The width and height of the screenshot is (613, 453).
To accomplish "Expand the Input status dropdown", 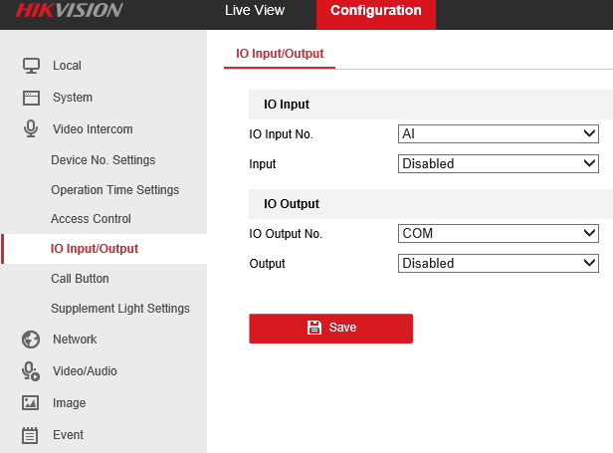I will tap(498, 163).
